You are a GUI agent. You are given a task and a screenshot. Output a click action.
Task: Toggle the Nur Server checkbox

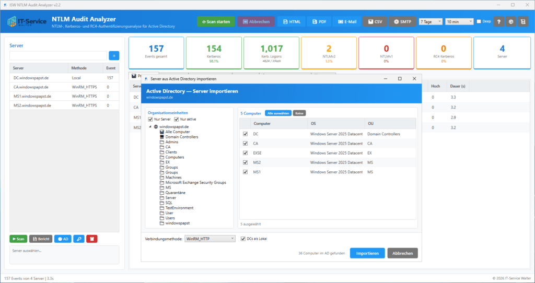(150, 120)
